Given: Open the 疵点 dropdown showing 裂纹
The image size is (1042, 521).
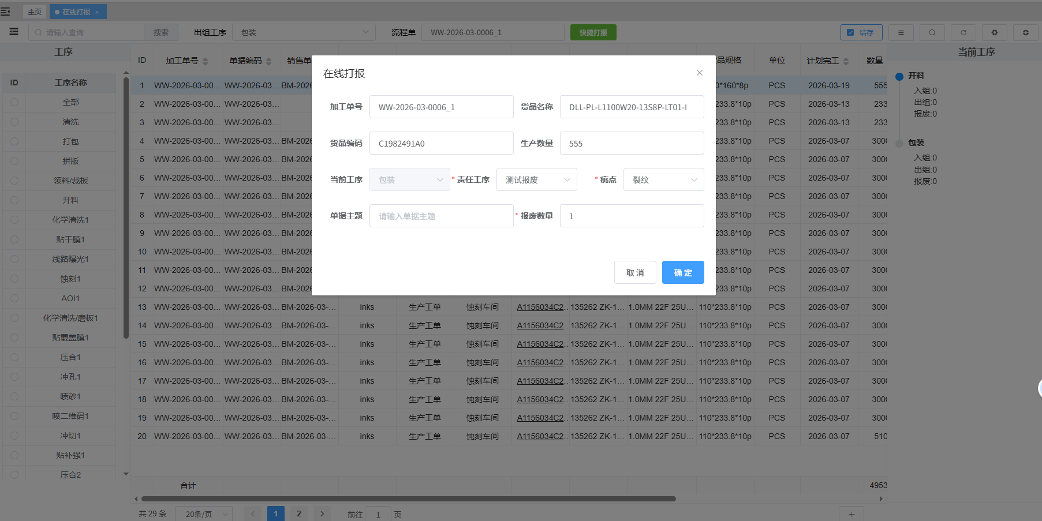Looking at the screenshot, I should 663,180.
